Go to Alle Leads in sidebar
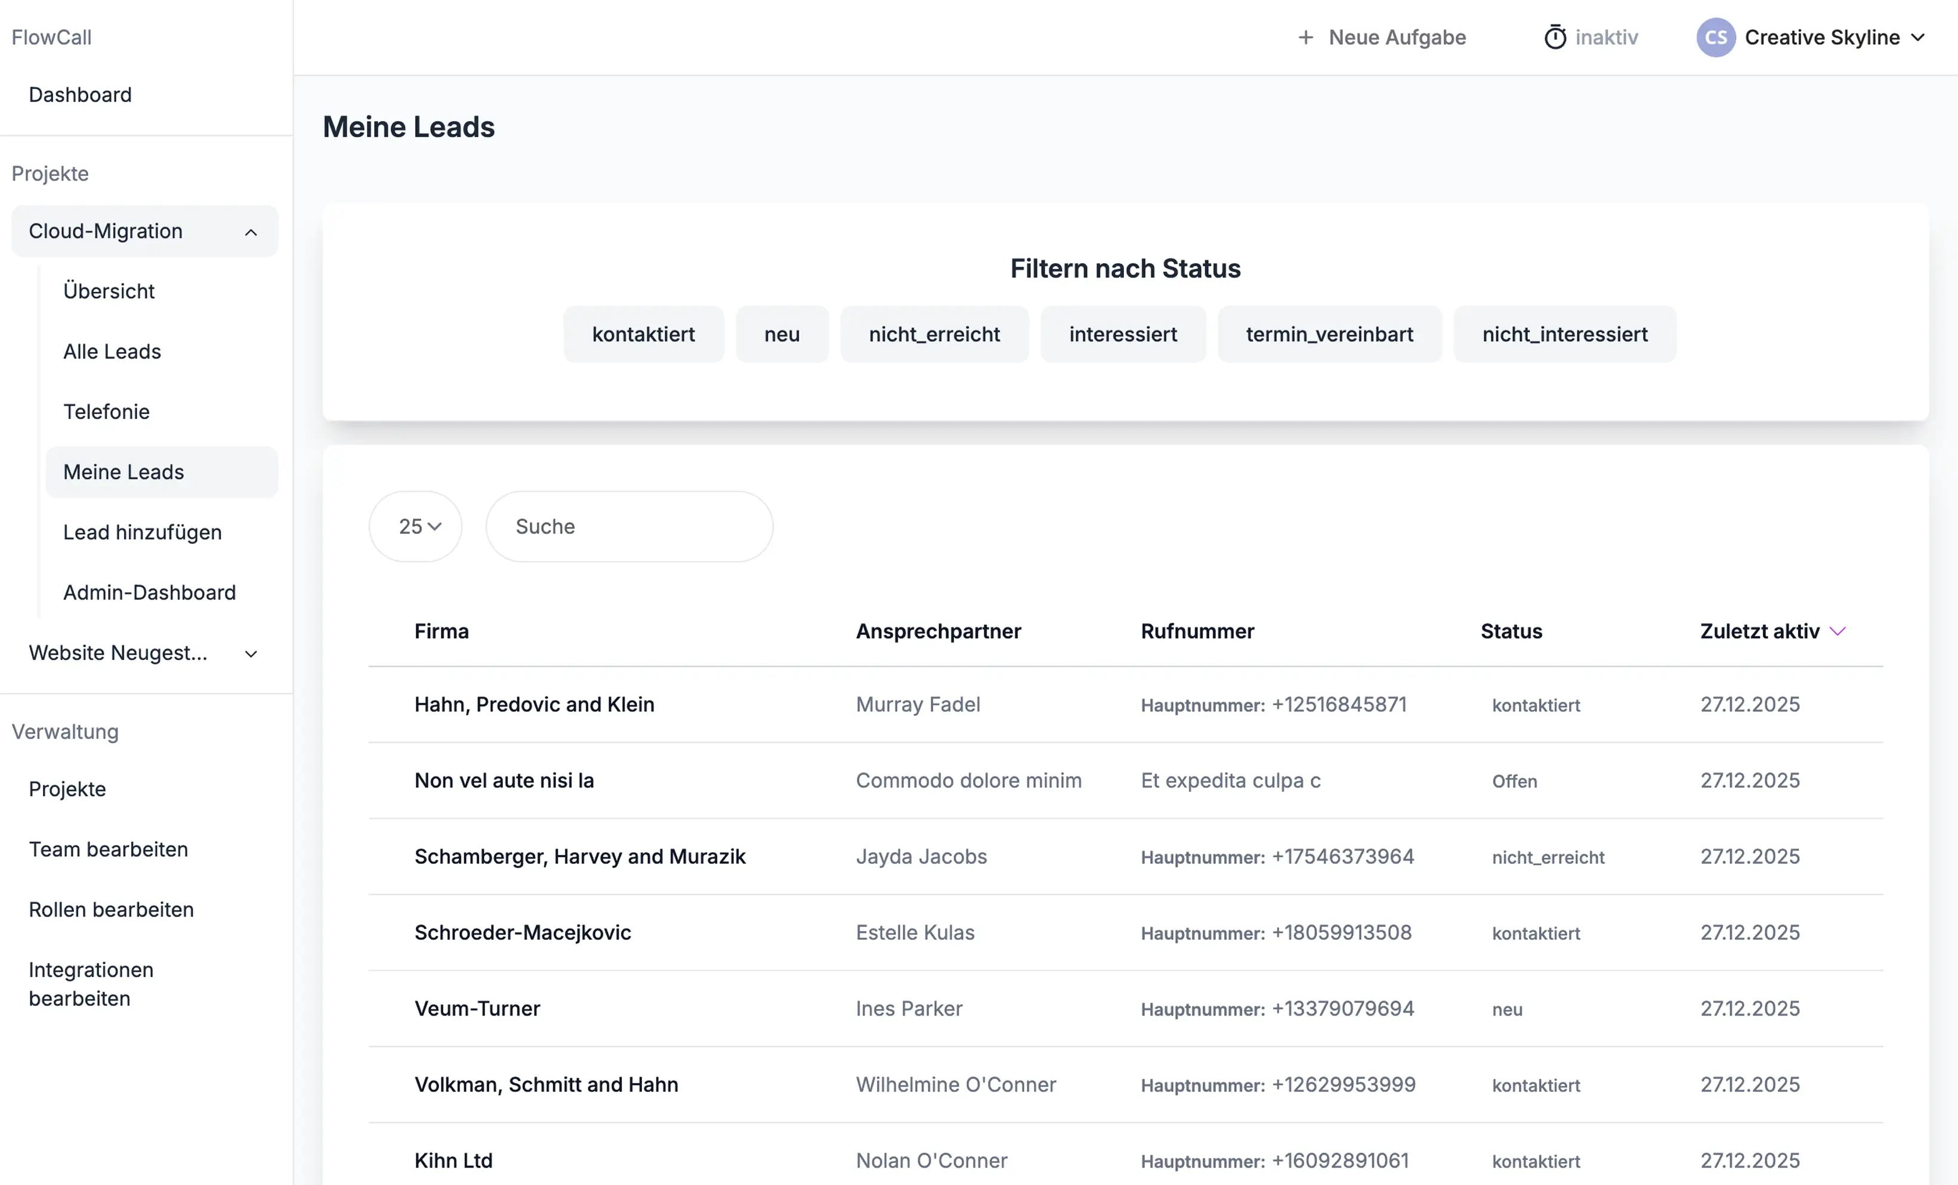Image resolution: width=1958 pixels, height=1185 pixels. (x=112, y=351)
